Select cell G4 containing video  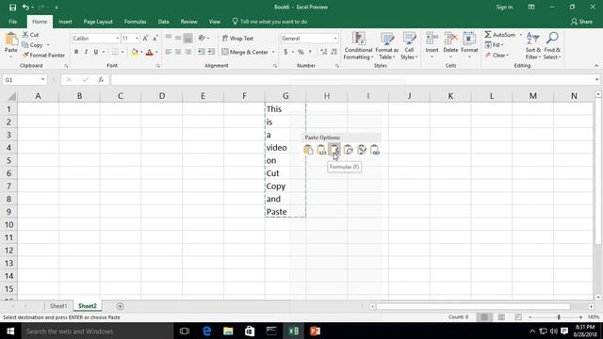coord(285,148)
